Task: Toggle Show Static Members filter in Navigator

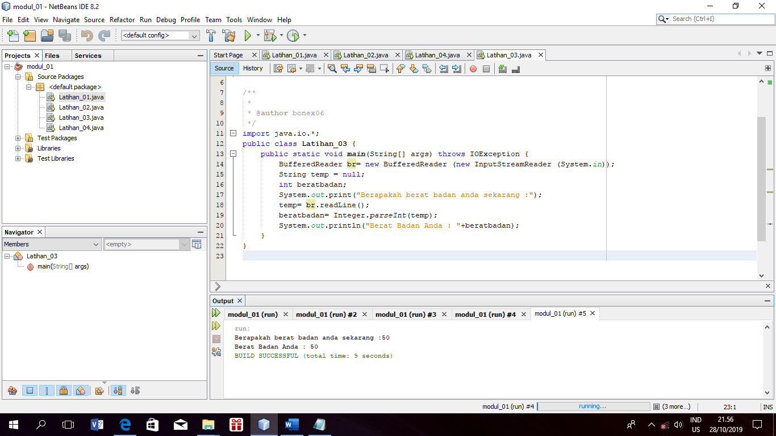Action: tap(47, 391)
